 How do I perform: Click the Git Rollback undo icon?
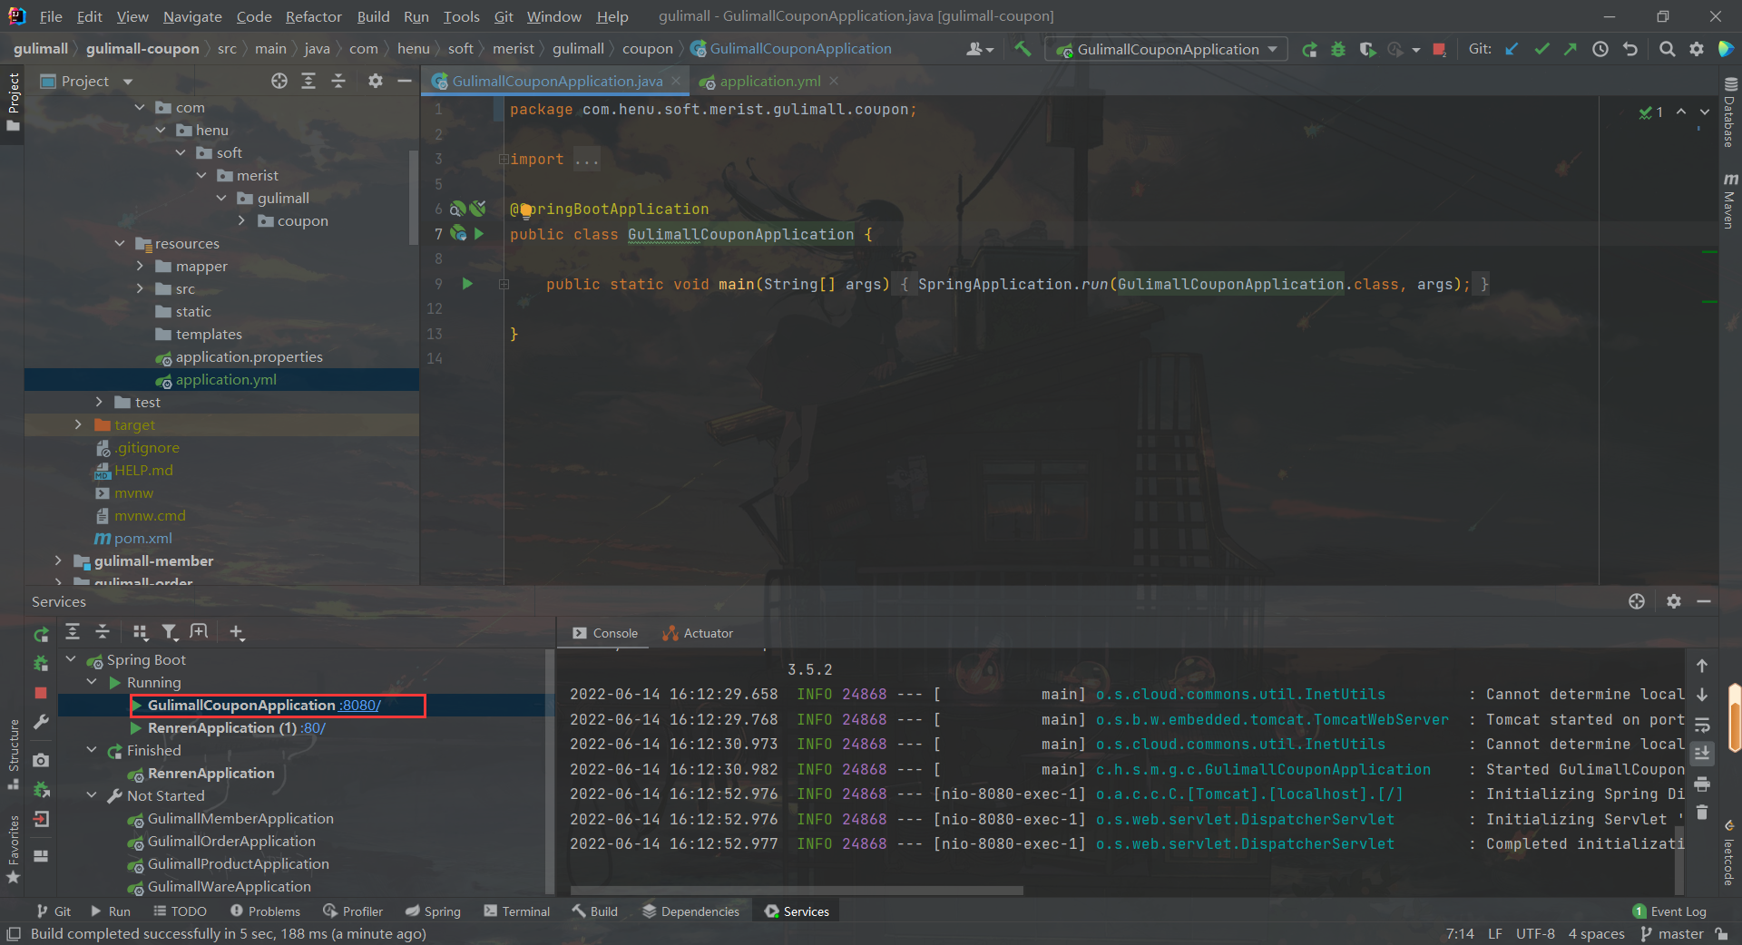pyautogui.click(x=1630, y=49)
